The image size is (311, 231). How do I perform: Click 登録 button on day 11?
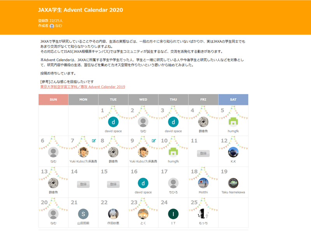point(203,153)
